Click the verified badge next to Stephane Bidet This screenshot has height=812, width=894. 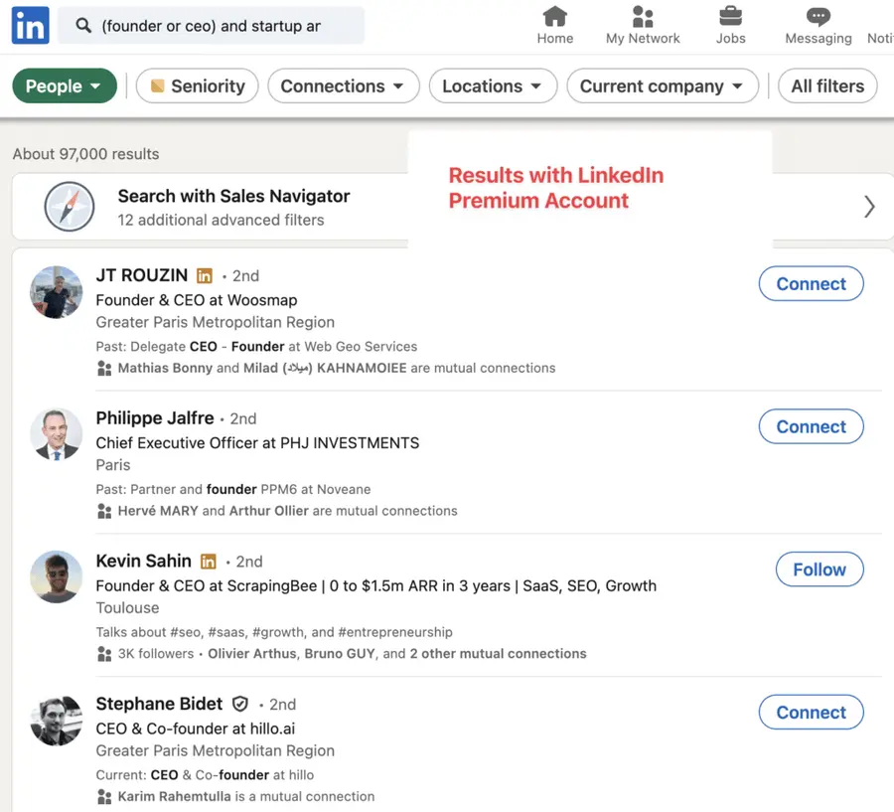[x=239, y=703]
